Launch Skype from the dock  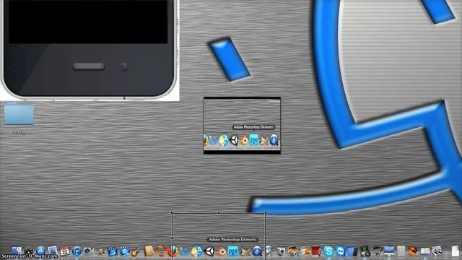(x=328, y=251)
